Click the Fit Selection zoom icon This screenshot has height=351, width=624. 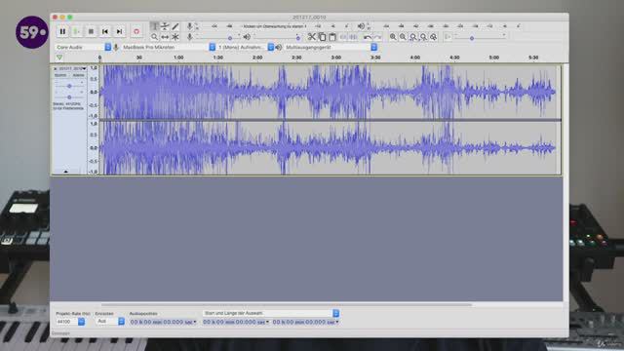[x=413, y=37]
